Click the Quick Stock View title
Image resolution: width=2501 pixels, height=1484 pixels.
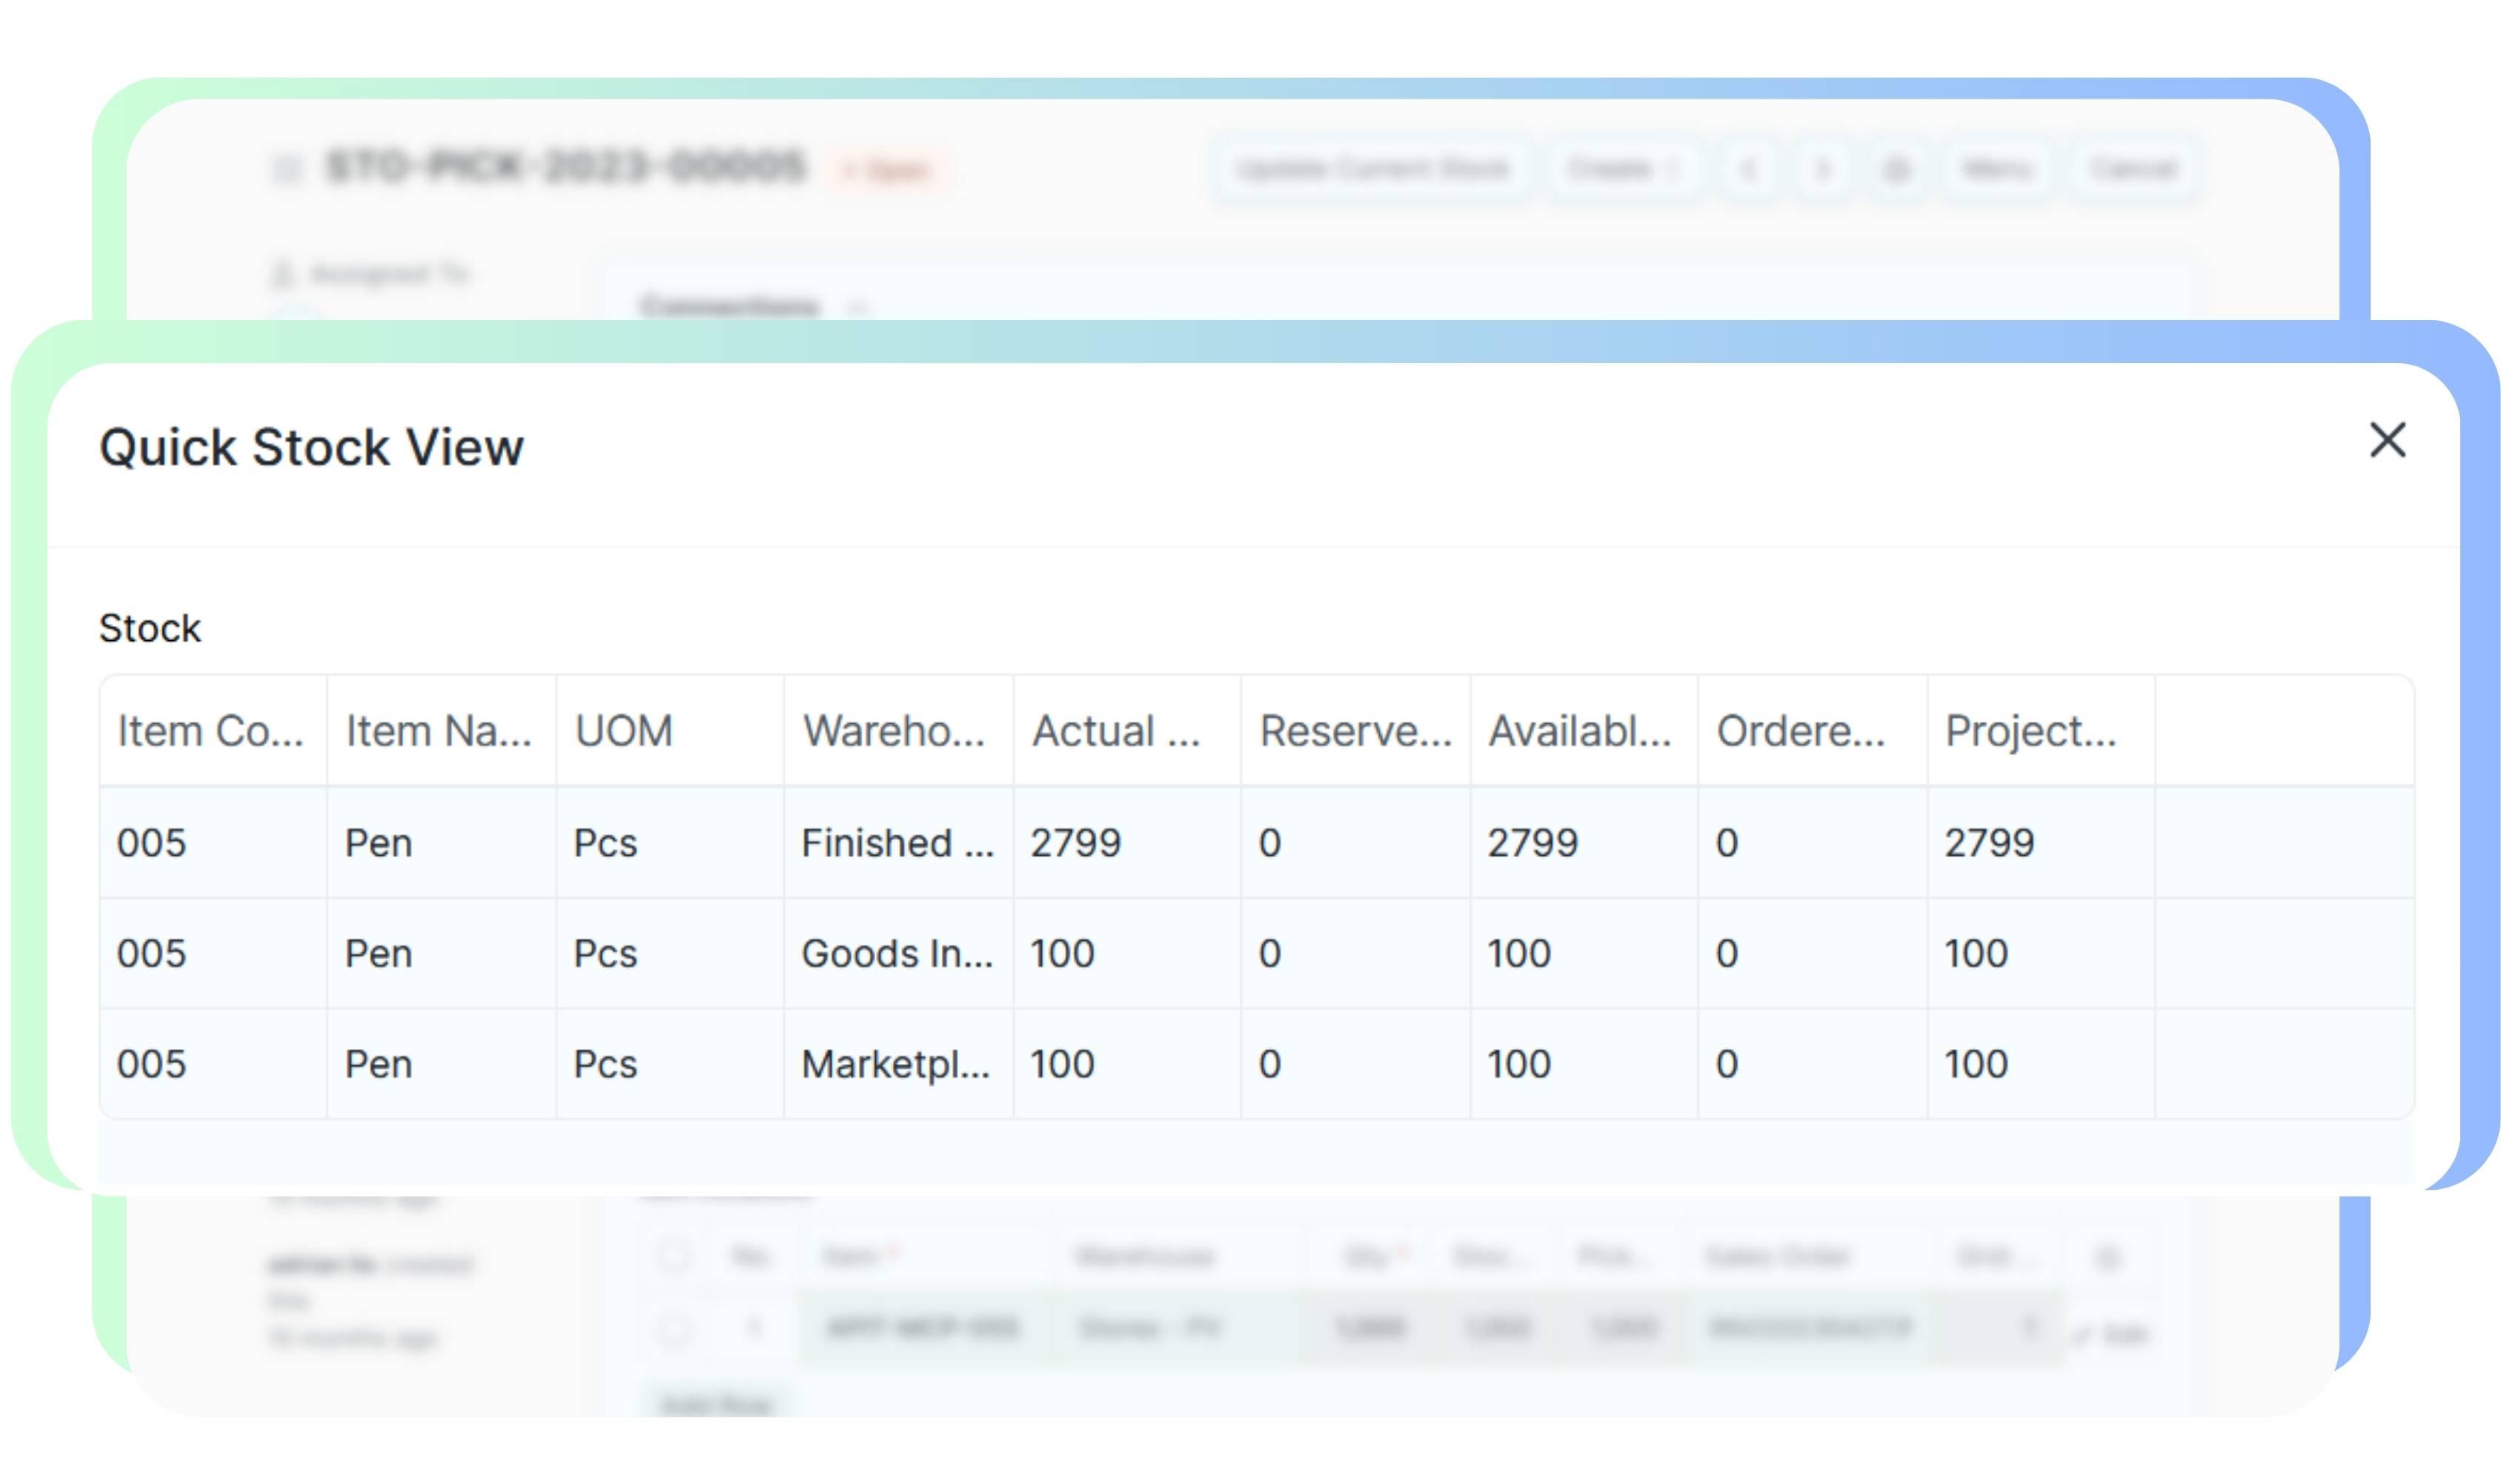point(311,447)
